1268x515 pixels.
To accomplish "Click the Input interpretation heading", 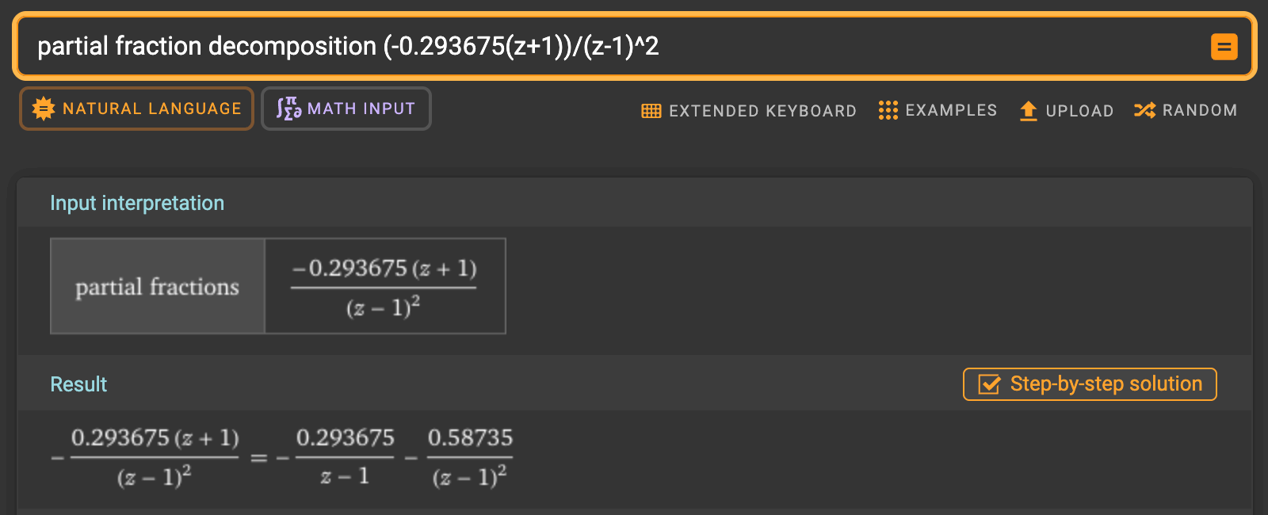I will (x=137, y=204).
